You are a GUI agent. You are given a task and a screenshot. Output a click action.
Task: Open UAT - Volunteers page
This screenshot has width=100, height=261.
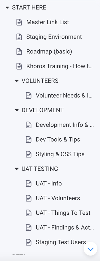[x=58, y=198]
